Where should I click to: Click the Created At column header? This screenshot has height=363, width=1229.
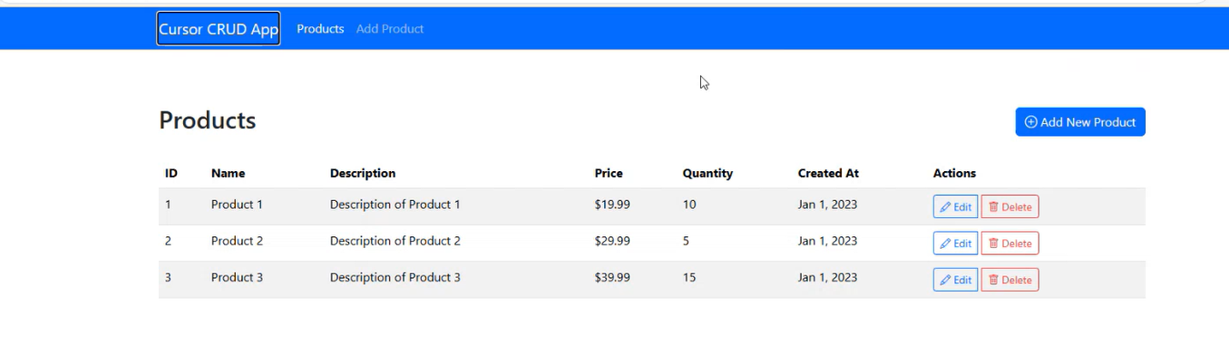tap(828, 173)
